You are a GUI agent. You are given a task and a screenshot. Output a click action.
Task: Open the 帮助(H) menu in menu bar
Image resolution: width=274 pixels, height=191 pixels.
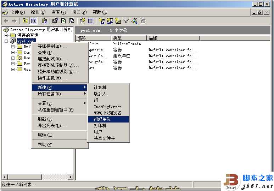(100, 12)
